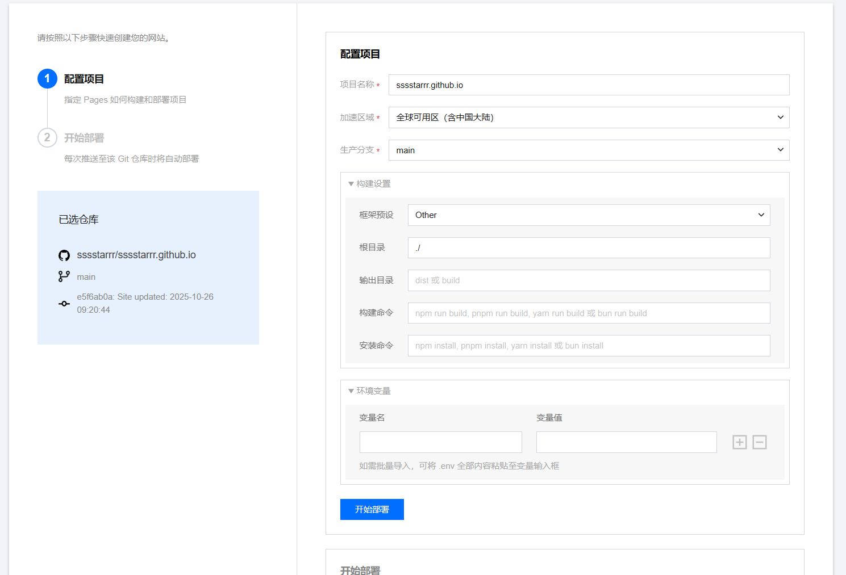
Task: Click the 输出目录 output directory input
Action: click(589, 280)
